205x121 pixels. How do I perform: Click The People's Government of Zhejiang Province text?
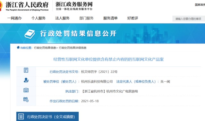click(27, 10)
